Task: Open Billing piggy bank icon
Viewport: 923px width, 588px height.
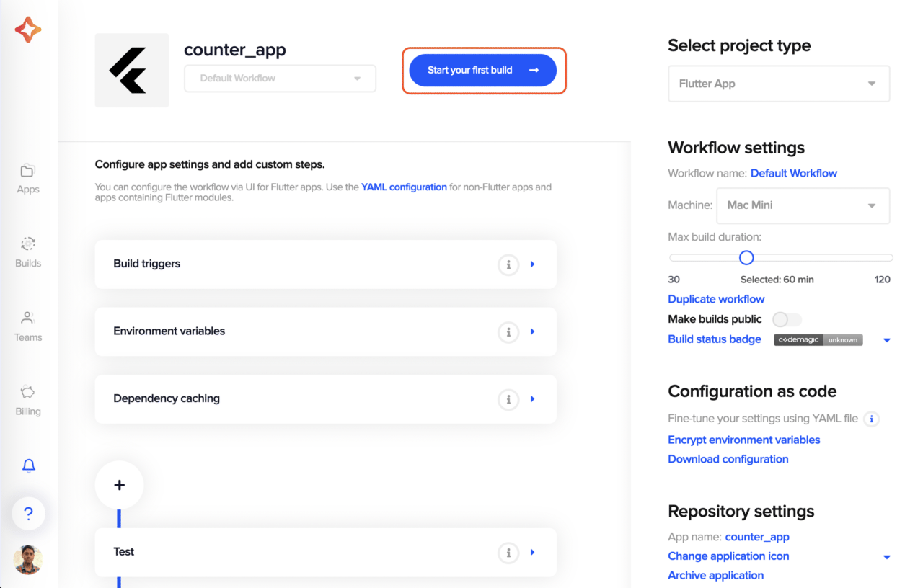Action: click(27, 392)
